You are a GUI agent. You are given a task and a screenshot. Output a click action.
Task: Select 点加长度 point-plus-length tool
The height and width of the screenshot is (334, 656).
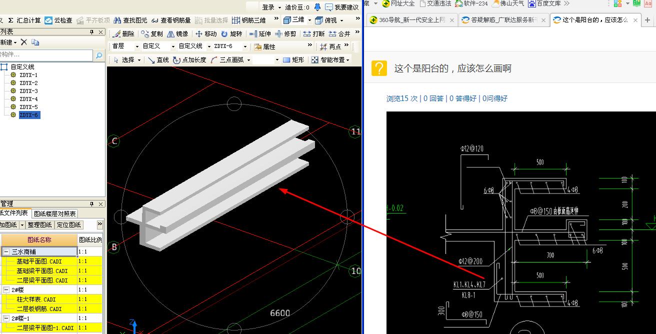189,59
